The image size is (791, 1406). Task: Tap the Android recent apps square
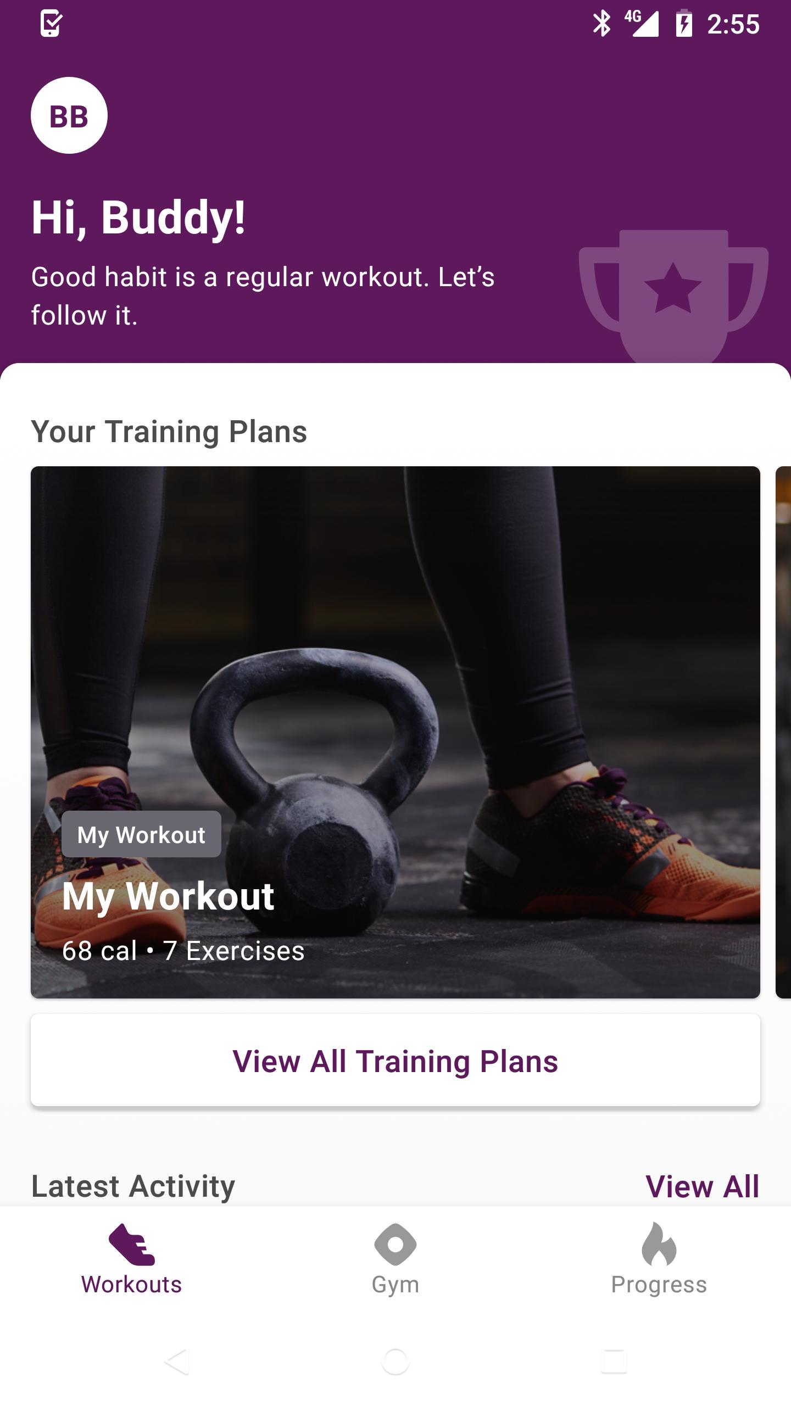point(614,1362)
